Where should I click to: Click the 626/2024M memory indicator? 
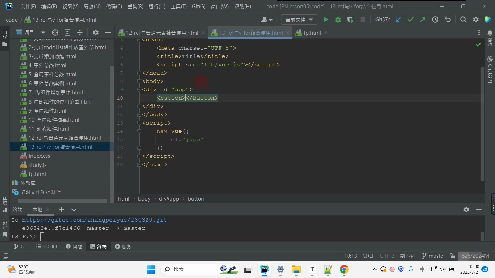[475, 256]
